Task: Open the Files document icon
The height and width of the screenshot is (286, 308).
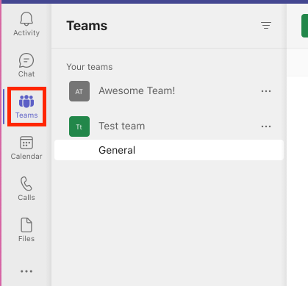Action: point(26,225)
